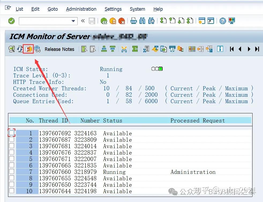Select the Refresh icon on ICM toolbar
Screen dimensions: 263x202
pyautogui.click(x=20, y=49)
